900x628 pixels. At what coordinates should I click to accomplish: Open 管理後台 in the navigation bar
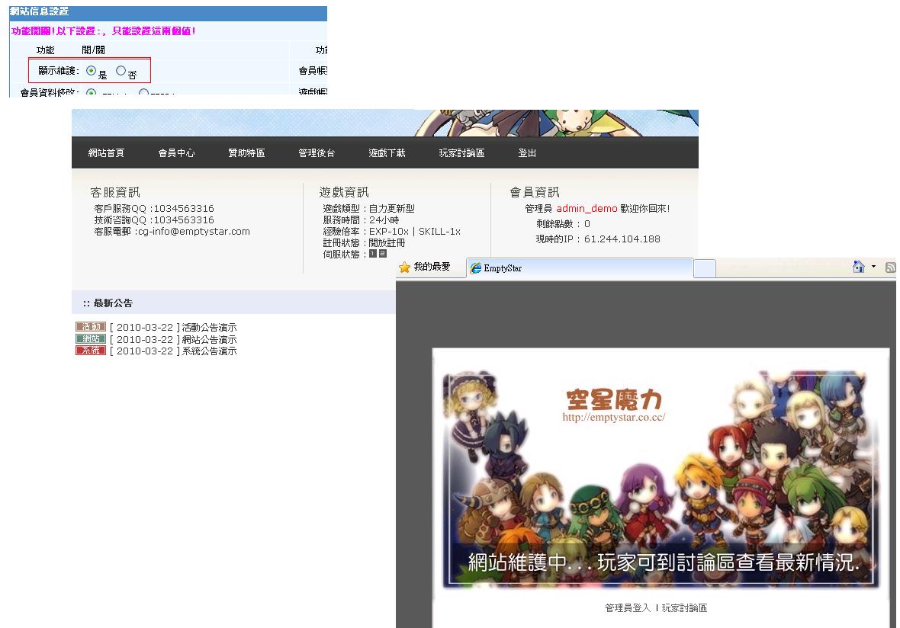coord(317,153)
